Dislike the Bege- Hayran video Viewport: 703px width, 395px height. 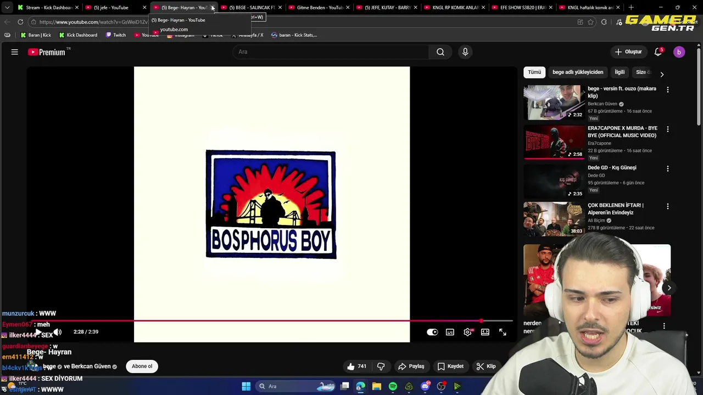point(381,366)
